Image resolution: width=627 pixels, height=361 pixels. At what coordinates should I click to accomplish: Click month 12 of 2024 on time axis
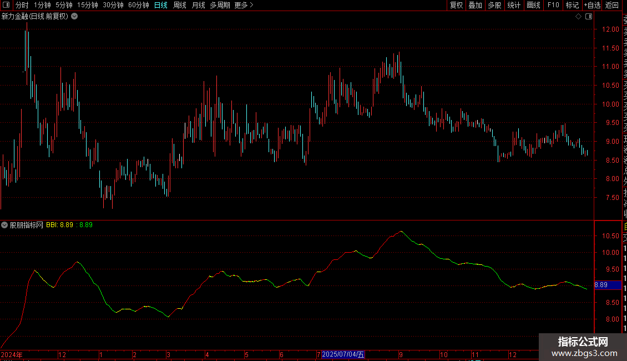tap(62, 354)
